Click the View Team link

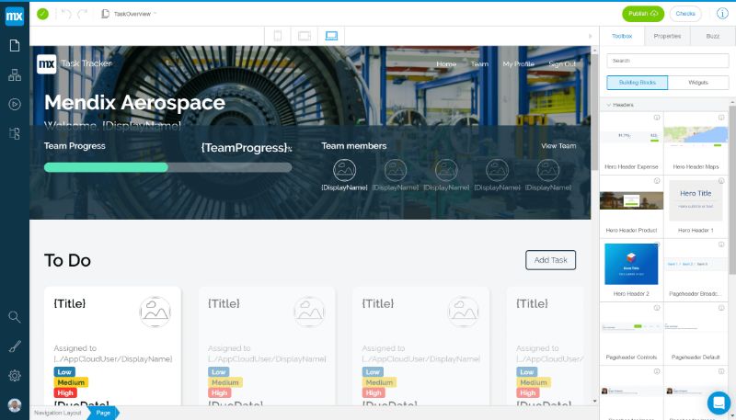pyautogui.click(x=558, y=146)
